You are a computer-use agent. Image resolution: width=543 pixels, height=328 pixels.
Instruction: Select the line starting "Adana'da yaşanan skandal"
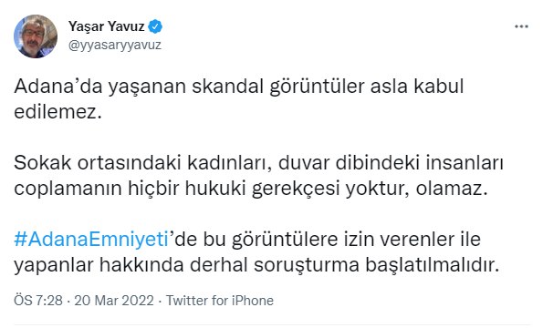pyautogui.click(x=238, y=87)
